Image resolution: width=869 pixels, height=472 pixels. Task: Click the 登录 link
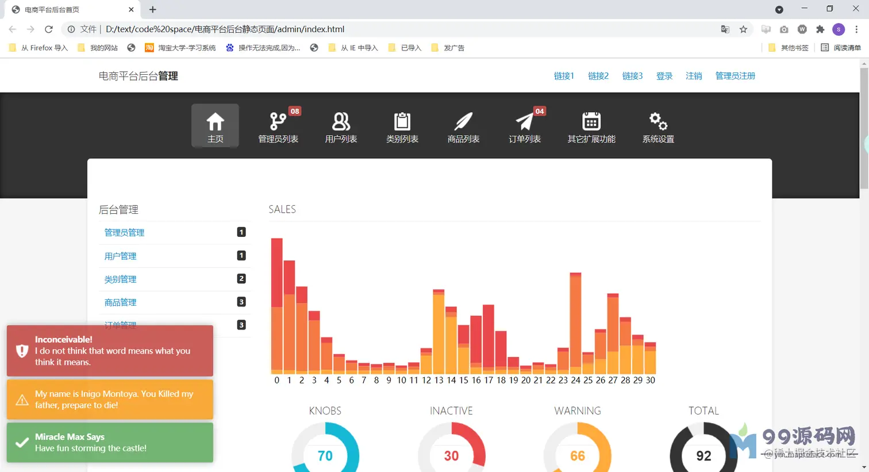664,76
